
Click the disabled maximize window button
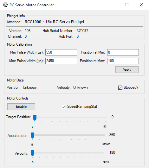127,5
